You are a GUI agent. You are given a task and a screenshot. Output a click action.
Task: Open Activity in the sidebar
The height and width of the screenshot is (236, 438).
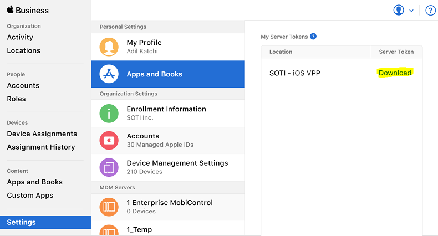20,37
